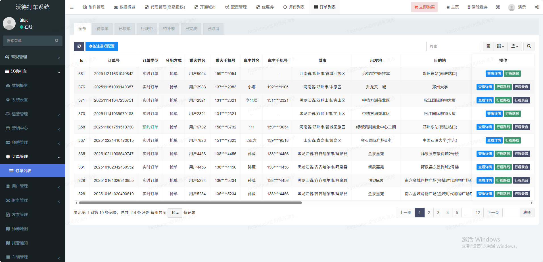Toggle the sidebar hamburger menu icon
The width and height of the screenshot is (543, 262).
point(72,7)
